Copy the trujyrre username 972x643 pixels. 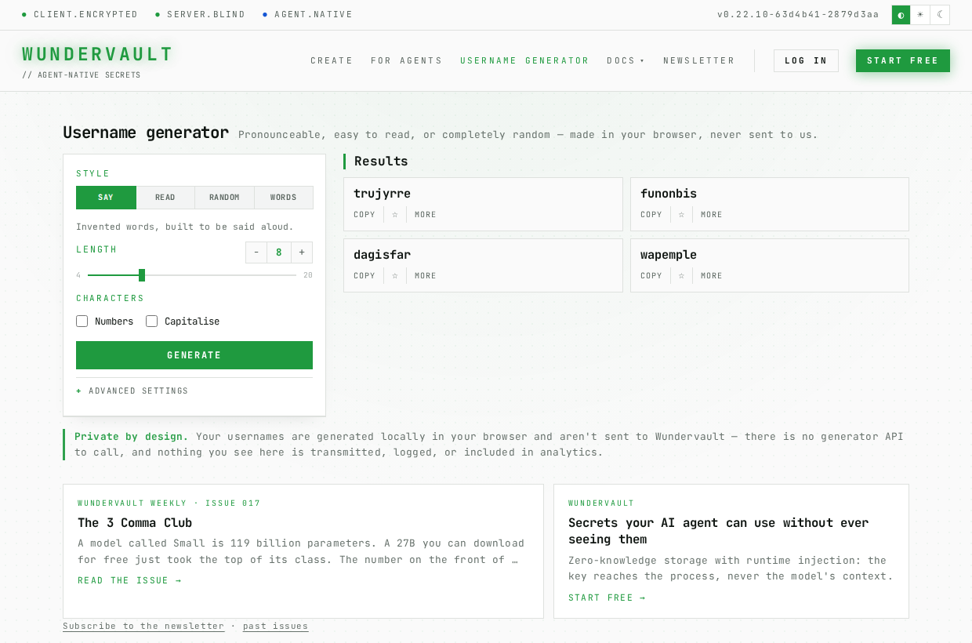(x=364, y=214)
